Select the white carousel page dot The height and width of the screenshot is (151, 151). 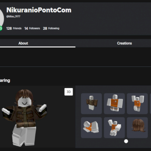(x=126, y=141)
